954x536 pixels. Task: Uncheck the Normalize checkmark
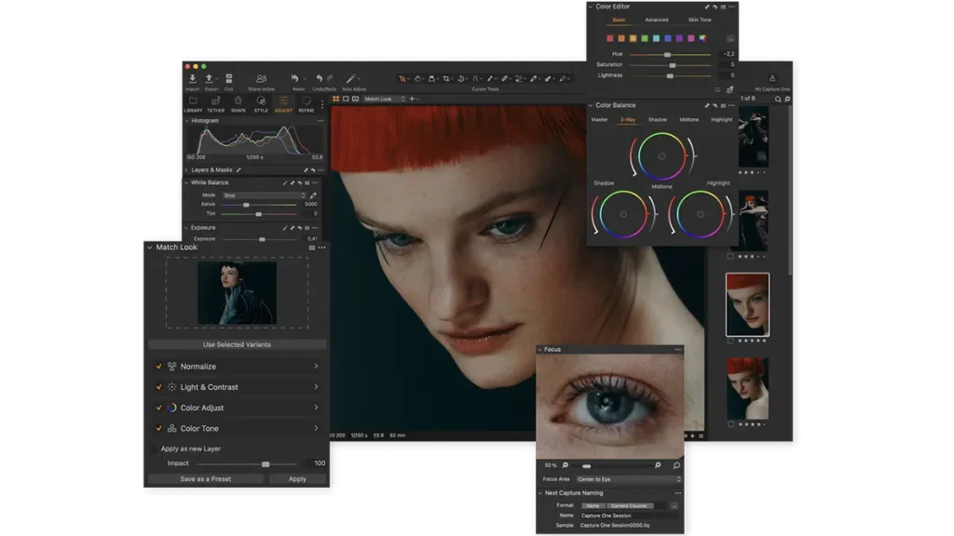(158, 367)
